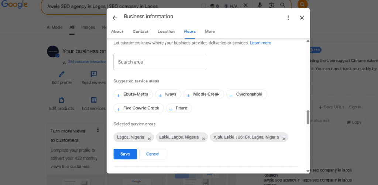Add Iwaya suggested service area
Screen dimensions: 378x185
pyautogui.click(x=168, y=94)
